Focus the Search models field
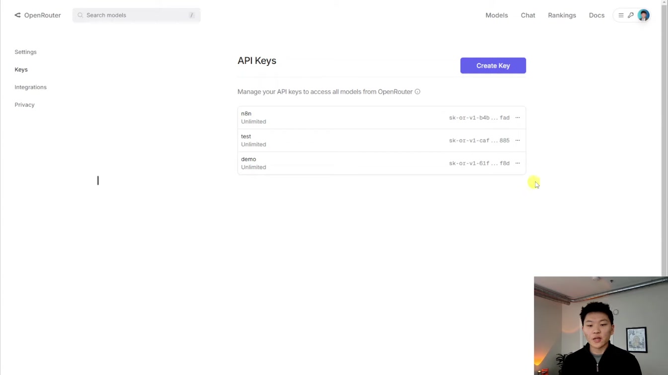Image resolution: width=668 pixels, height=375 pixels. click(x=136, y=15)
